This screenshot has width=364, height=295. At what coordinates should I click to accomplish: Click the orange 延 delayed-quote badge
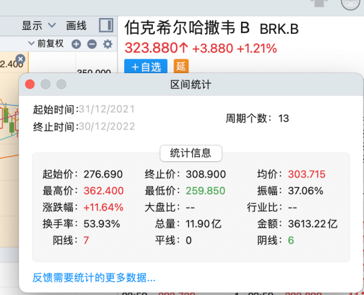tap(181, 66)
